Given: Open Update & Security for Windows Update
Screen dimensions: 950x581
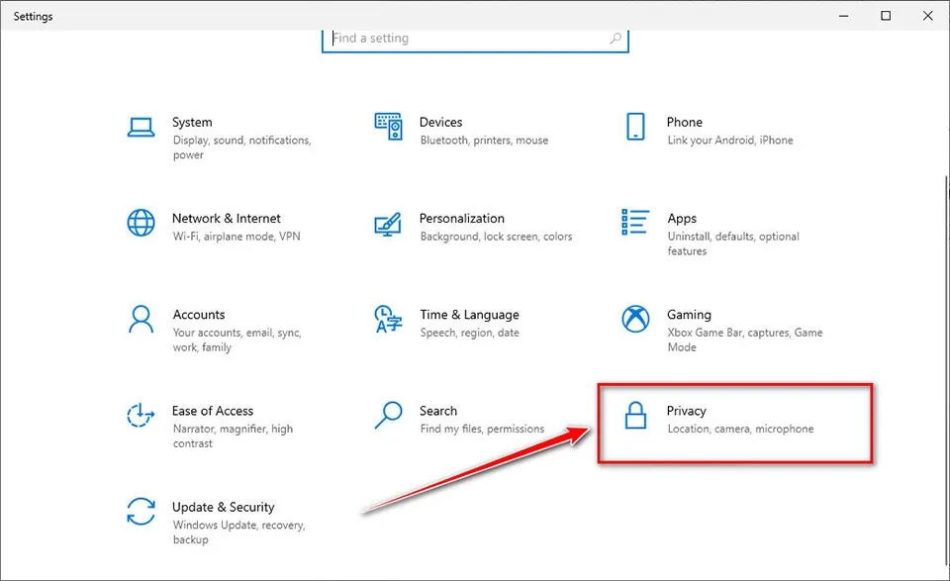Looking at the screenshot, I should coord(237,520).
